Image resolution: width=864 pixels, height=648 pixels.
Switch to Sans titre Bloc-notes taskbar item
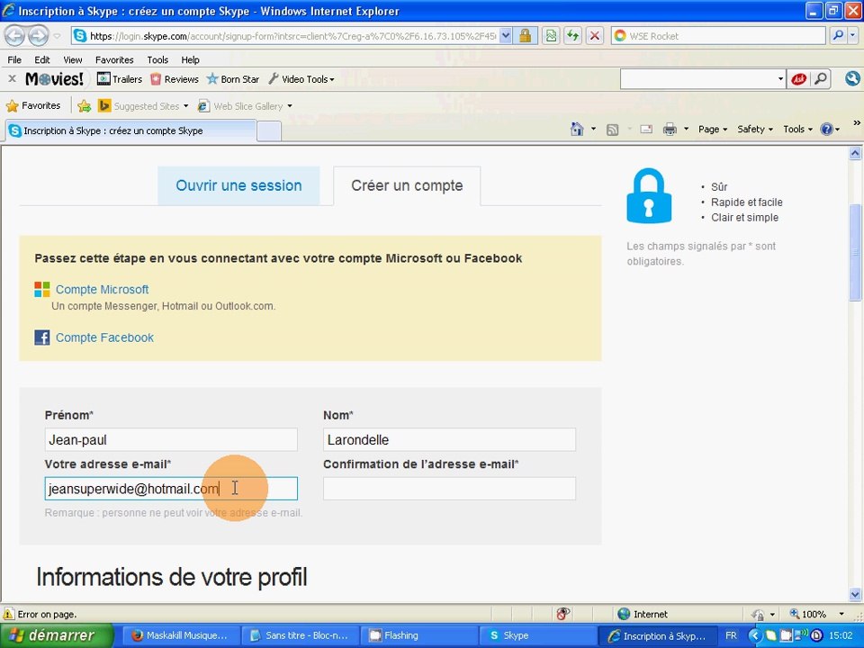coord(300,635)
